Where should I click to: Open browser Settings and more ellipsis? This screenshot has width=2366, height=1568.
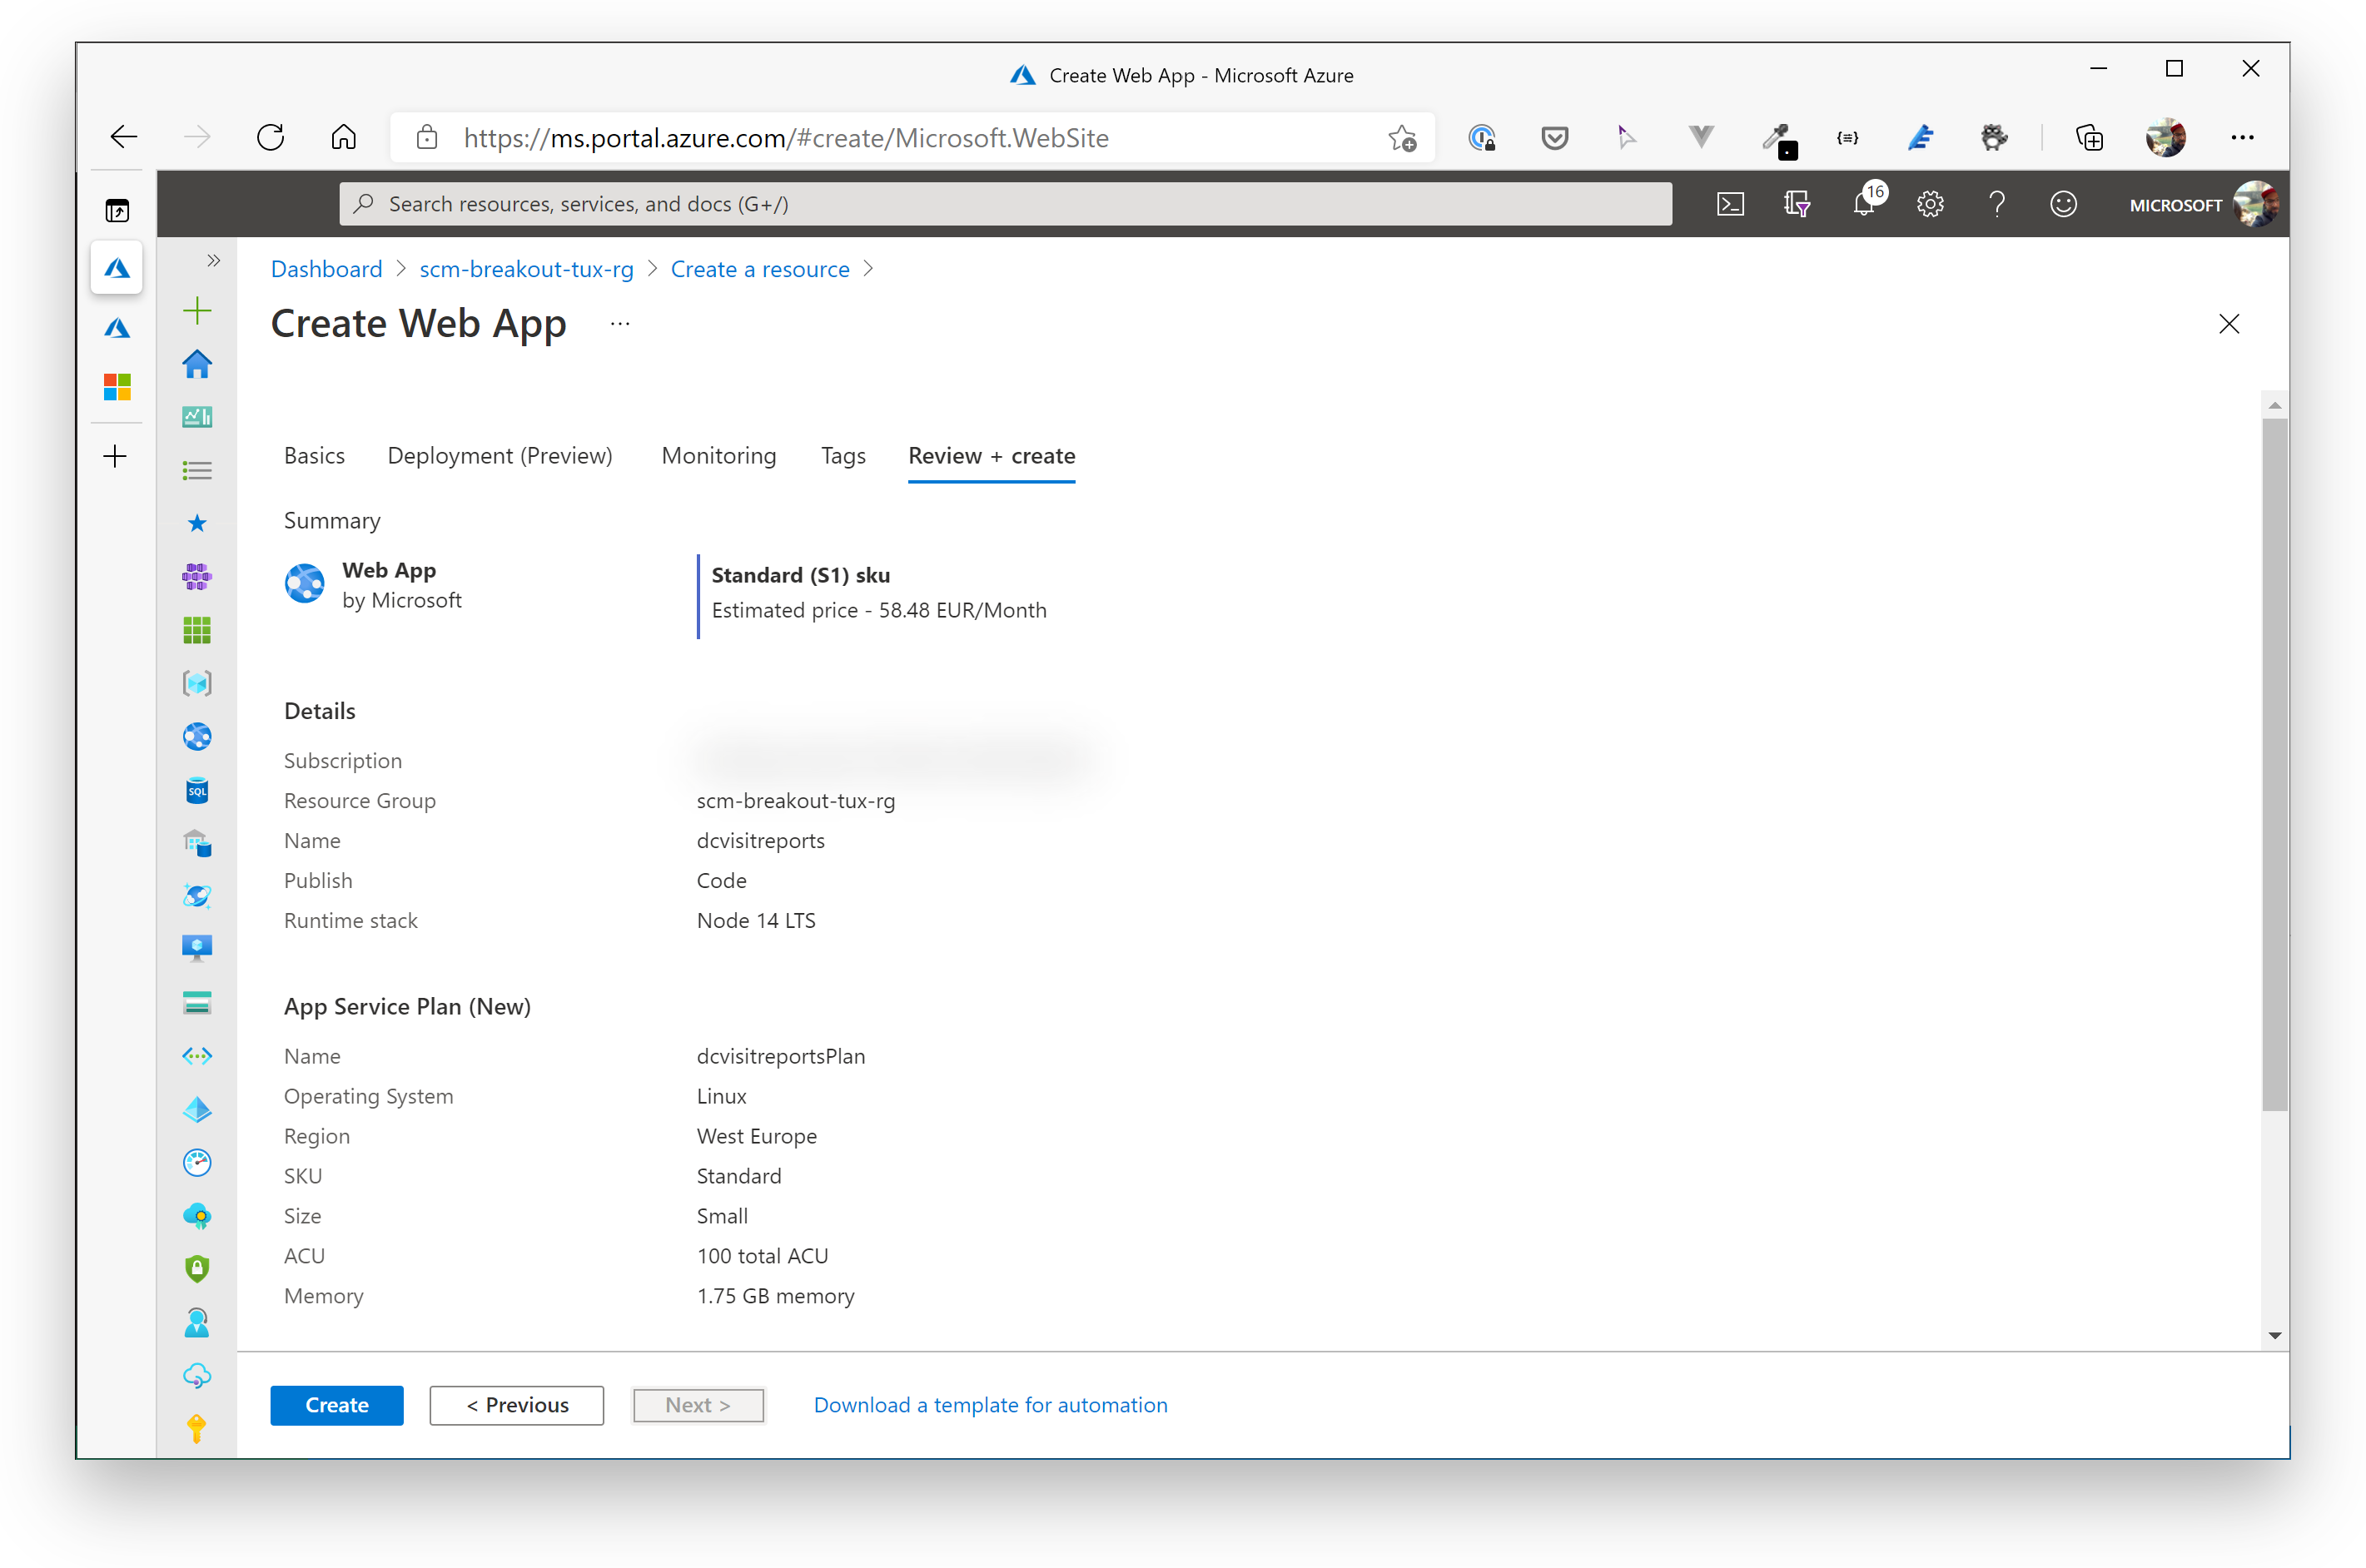pyautogui.click(x=2242, y=137)
